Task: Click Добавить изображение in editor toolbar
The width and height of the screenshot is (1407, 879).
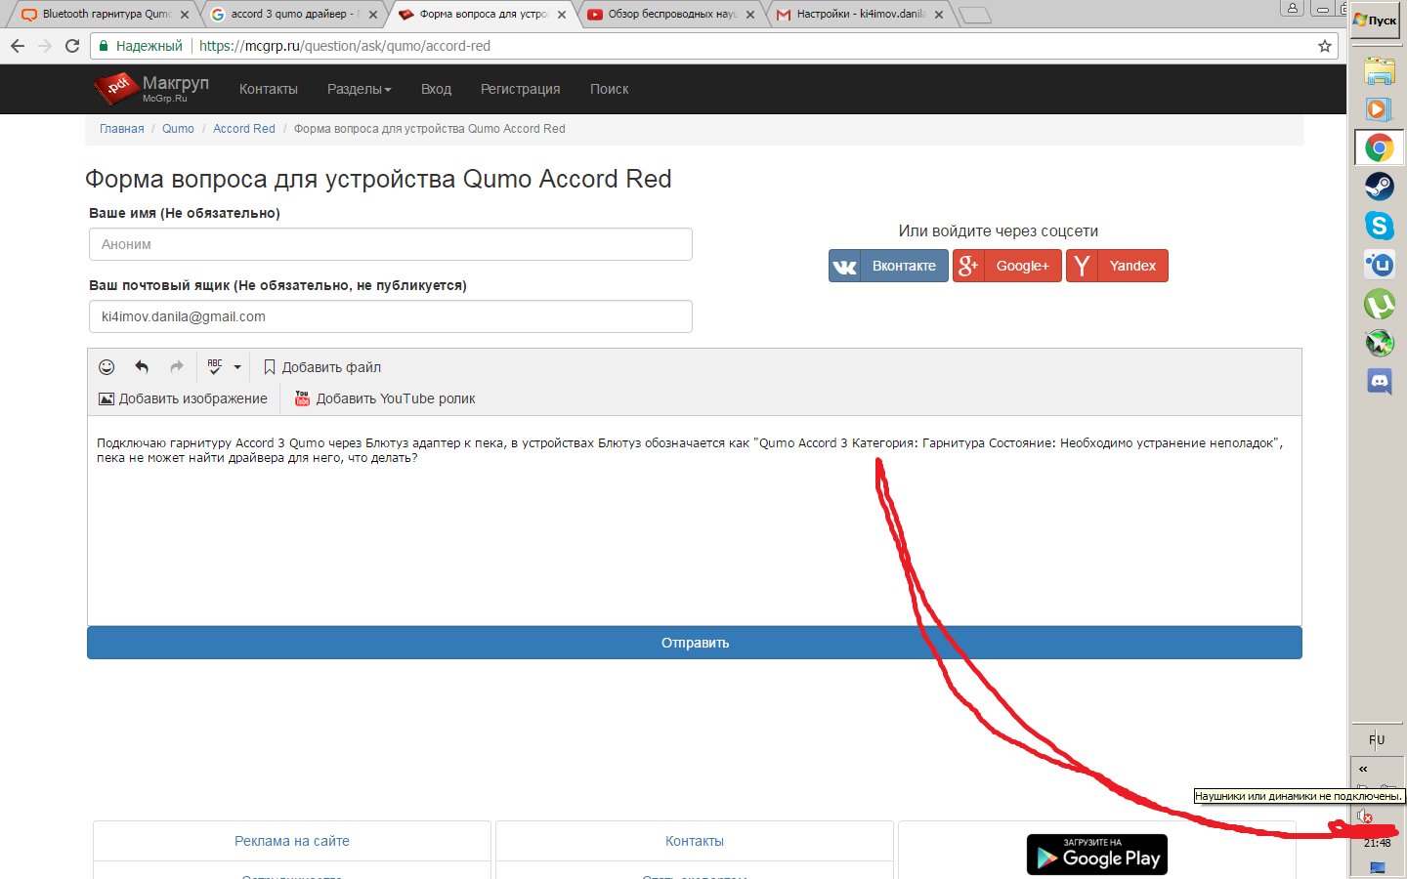Action: tap(183, 398)
